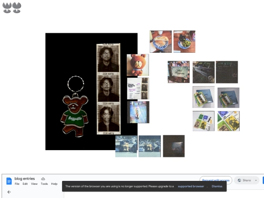The width and height of the screenshot is (264, 198).
Task: Open the Help menu
Action: [54, 184]
